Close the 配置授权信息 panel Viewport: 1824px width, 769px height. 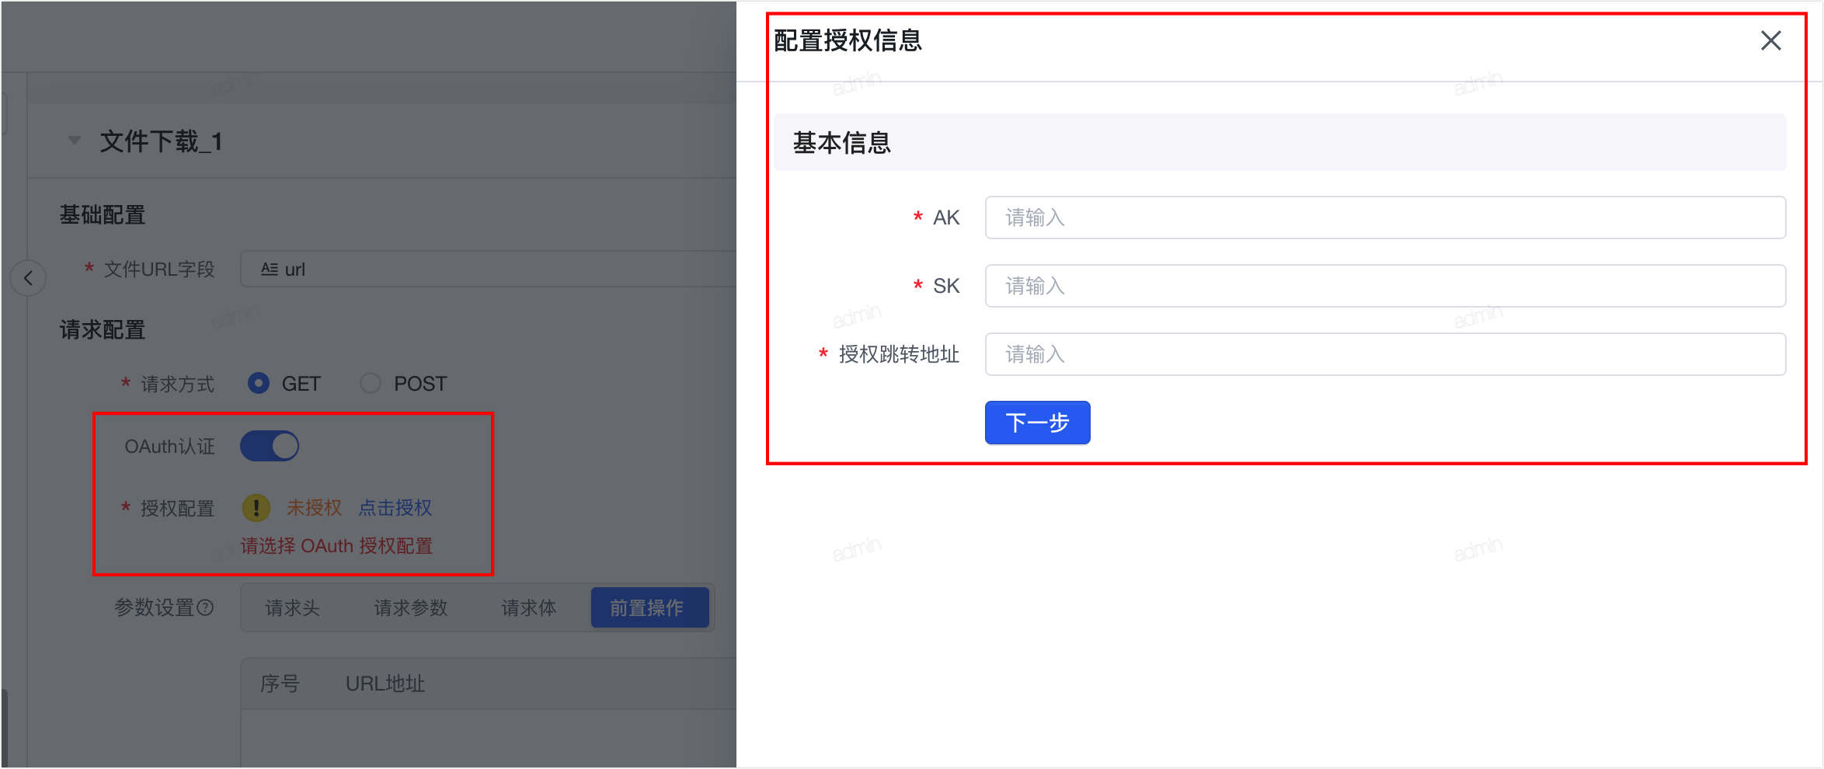[x=1770, y=40]
